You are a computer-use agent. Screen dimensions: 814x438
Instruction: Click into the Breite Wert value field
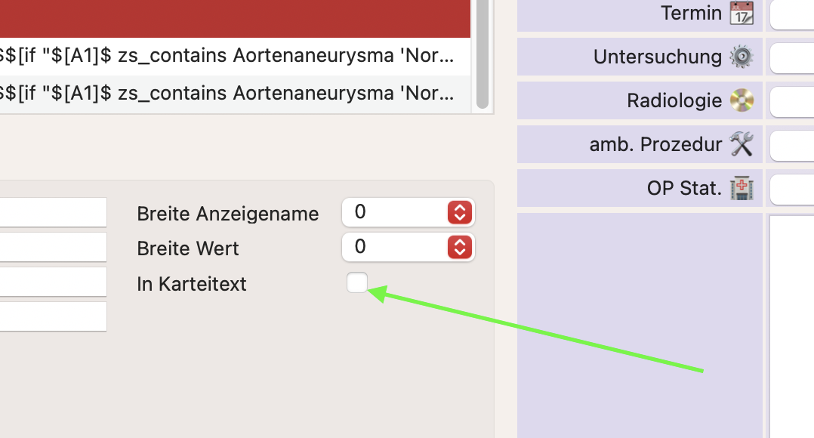[394, 247]
